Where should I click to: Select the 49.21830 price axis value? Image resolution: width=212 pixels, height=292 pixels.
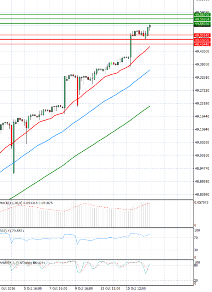click(202, 103)
